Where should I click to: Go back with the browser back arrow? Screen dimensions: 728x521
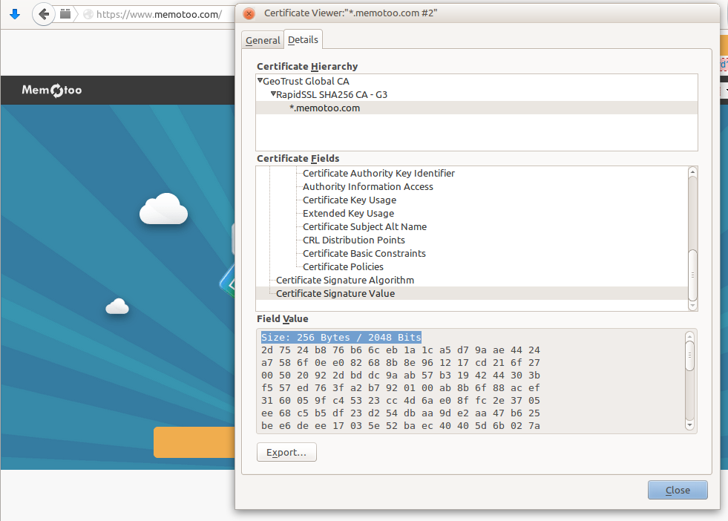click(x=44, y=14)
